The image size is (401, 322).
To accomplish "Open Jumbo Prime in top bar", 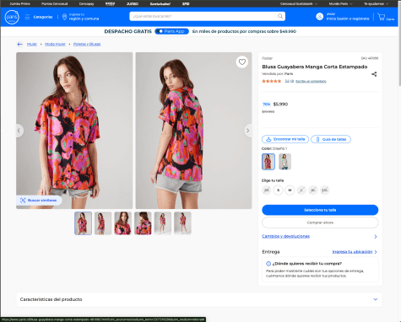I will tap(19, 3).
